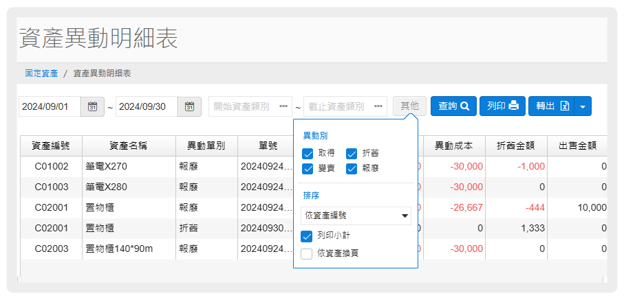This screenshot has width=624, height=300.
Task: Click the 列印 print button
Action: 502,106
